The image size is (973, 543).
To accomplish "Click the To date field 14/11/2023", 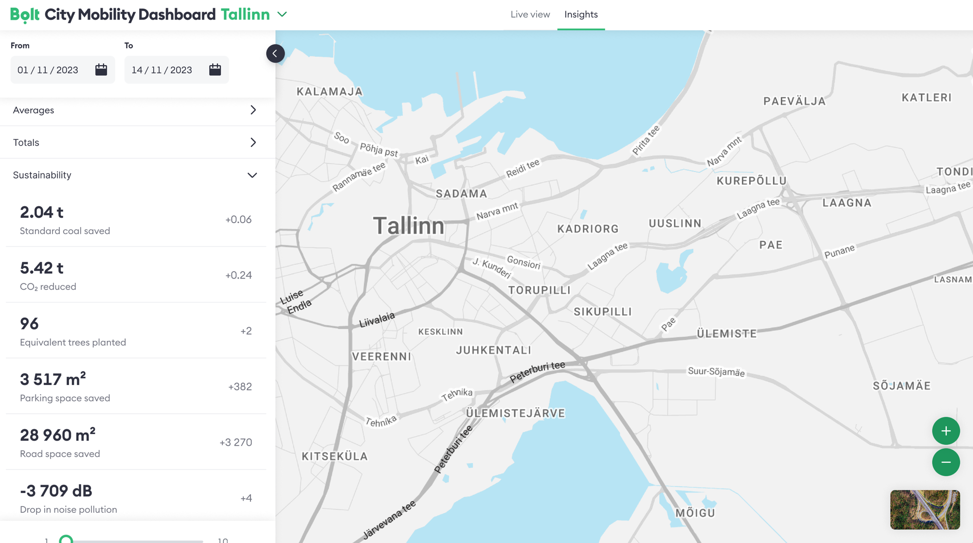I will click(x=177, y=70).
